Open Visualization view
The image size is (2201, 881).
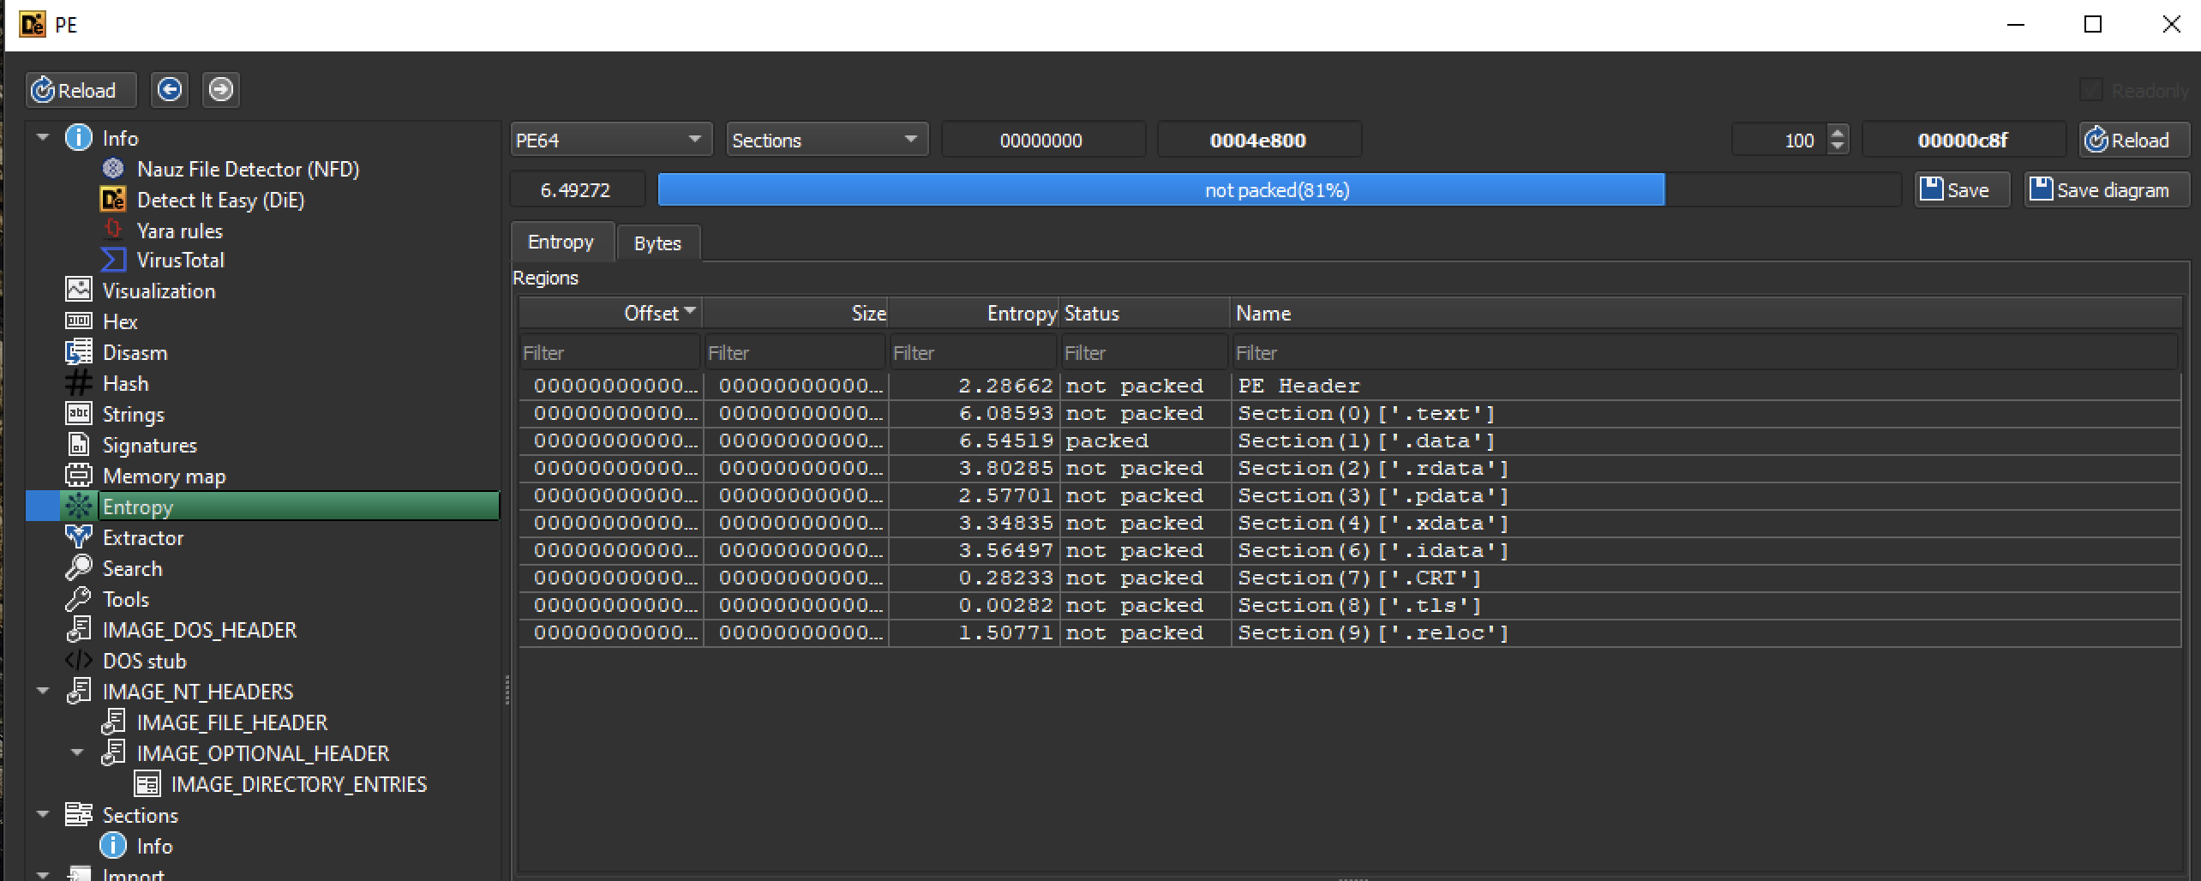pos(159,291)
